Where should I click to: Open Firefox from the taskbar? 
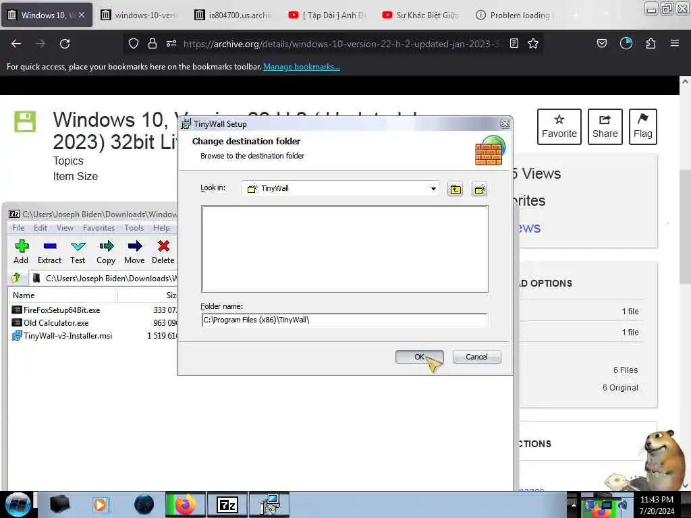pyautogui.click(x=185, y=505)
